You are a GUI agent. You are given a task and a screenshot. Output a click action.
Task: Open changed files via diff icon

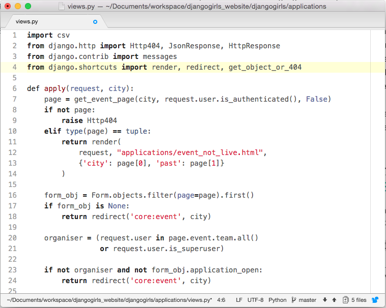click(x=346, y=300)
